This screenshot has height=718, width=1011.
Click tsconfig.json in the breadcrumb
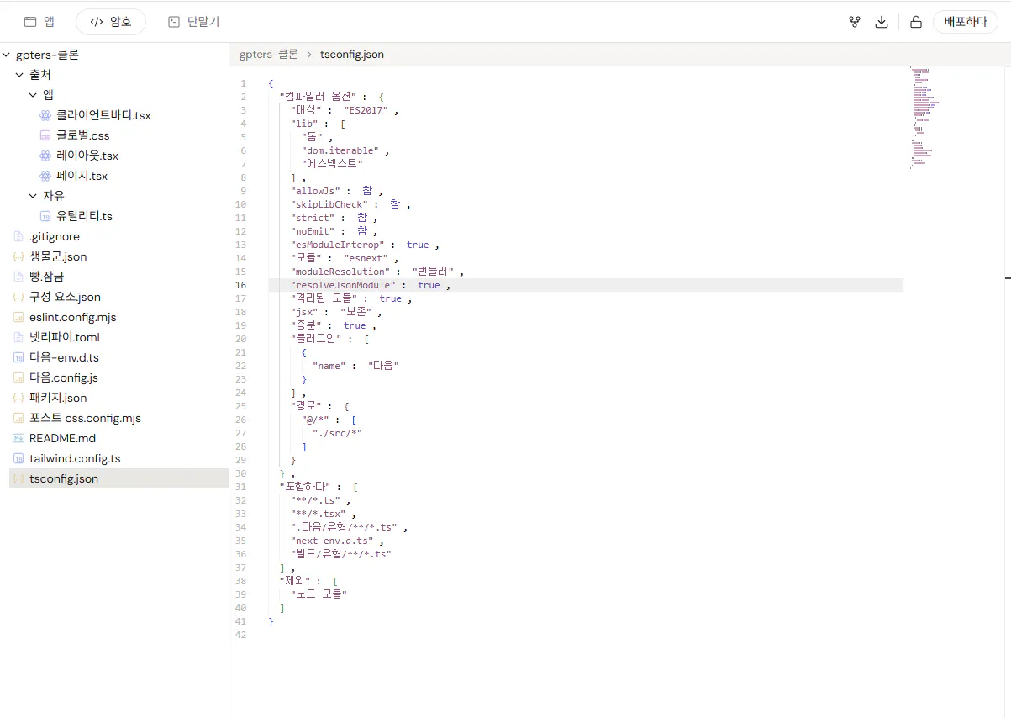[x=351, y=55]
